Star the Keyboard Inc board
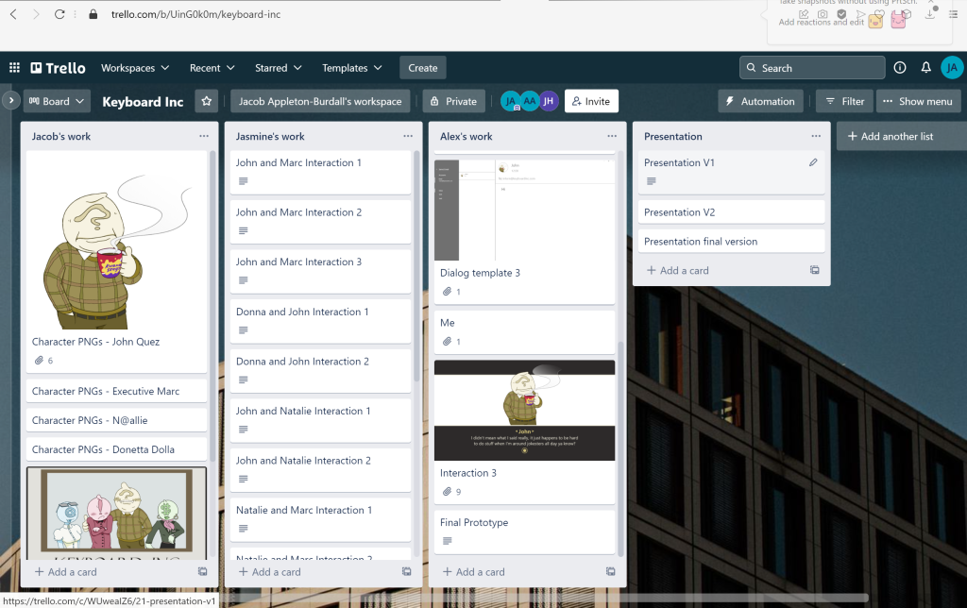 206,101
